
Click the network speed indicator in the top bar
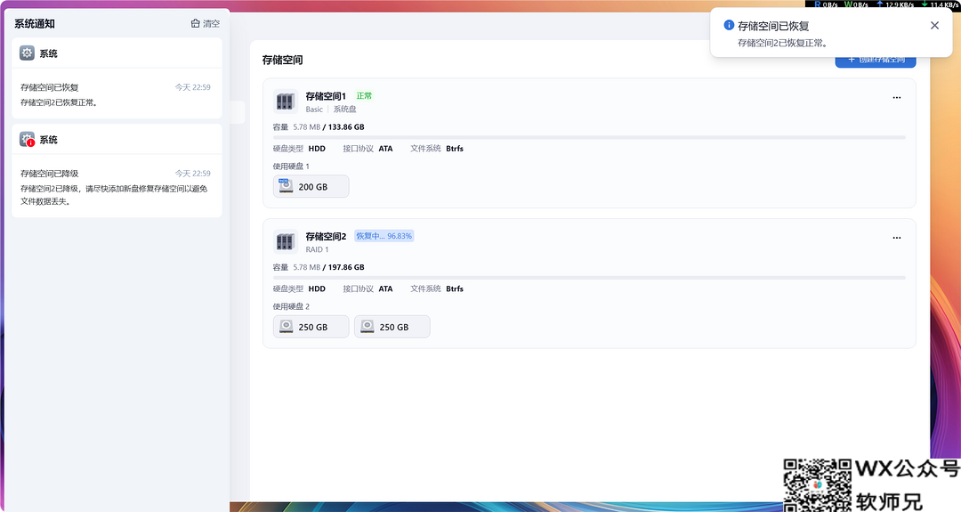pos(883,4)
